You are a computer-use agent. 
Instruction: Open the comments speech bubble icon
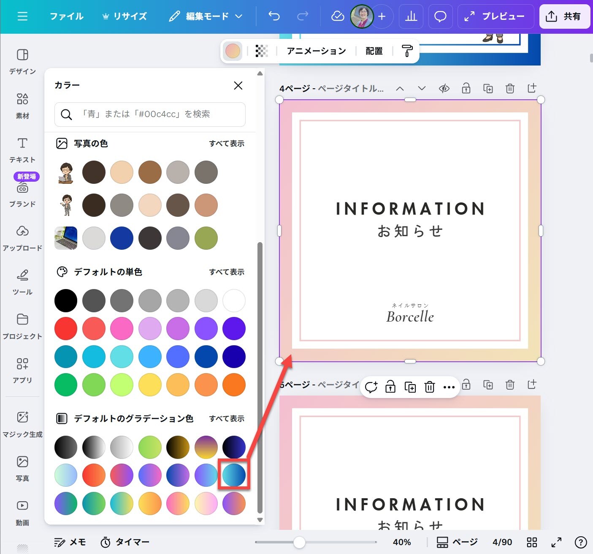tap(440, 16)
